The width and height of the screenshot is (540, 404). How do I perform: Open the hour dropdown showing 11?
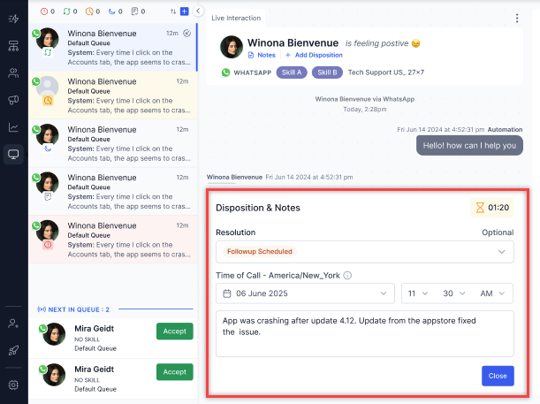click(417, 293)
